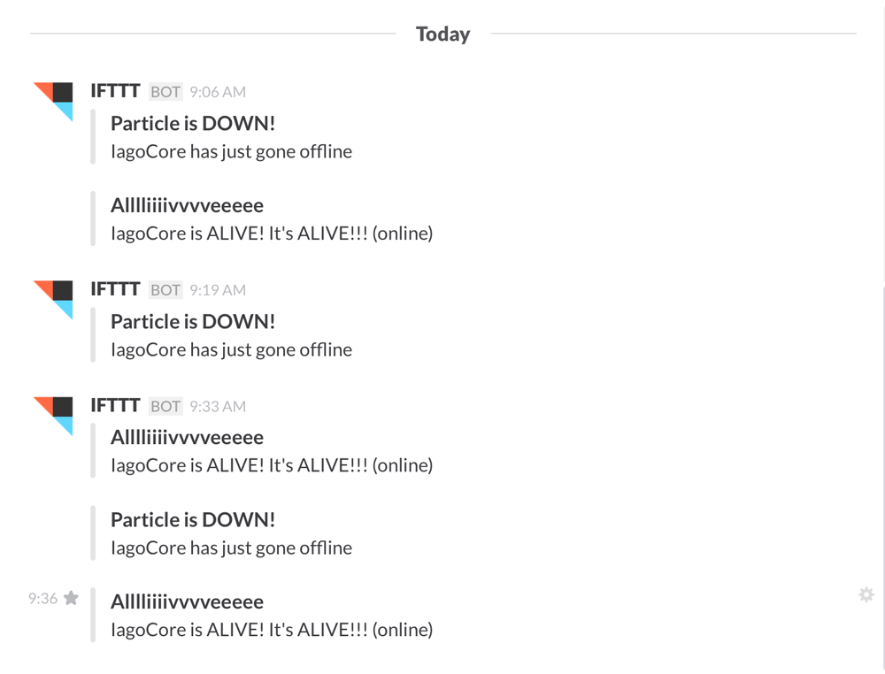
Task: Click BOT badge on 9:19 AM message
Action: tap(165, 290)
